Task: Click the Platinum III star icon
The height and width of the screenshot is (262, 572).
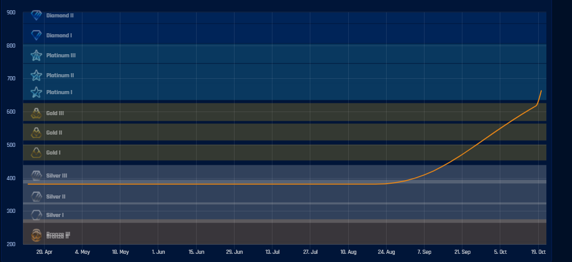Action: pos(36,55)
